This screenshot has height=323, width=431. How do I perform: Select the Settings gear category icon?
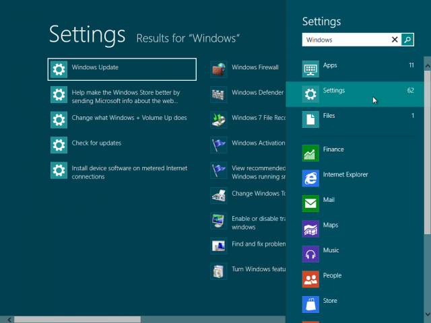coord(310,94)
